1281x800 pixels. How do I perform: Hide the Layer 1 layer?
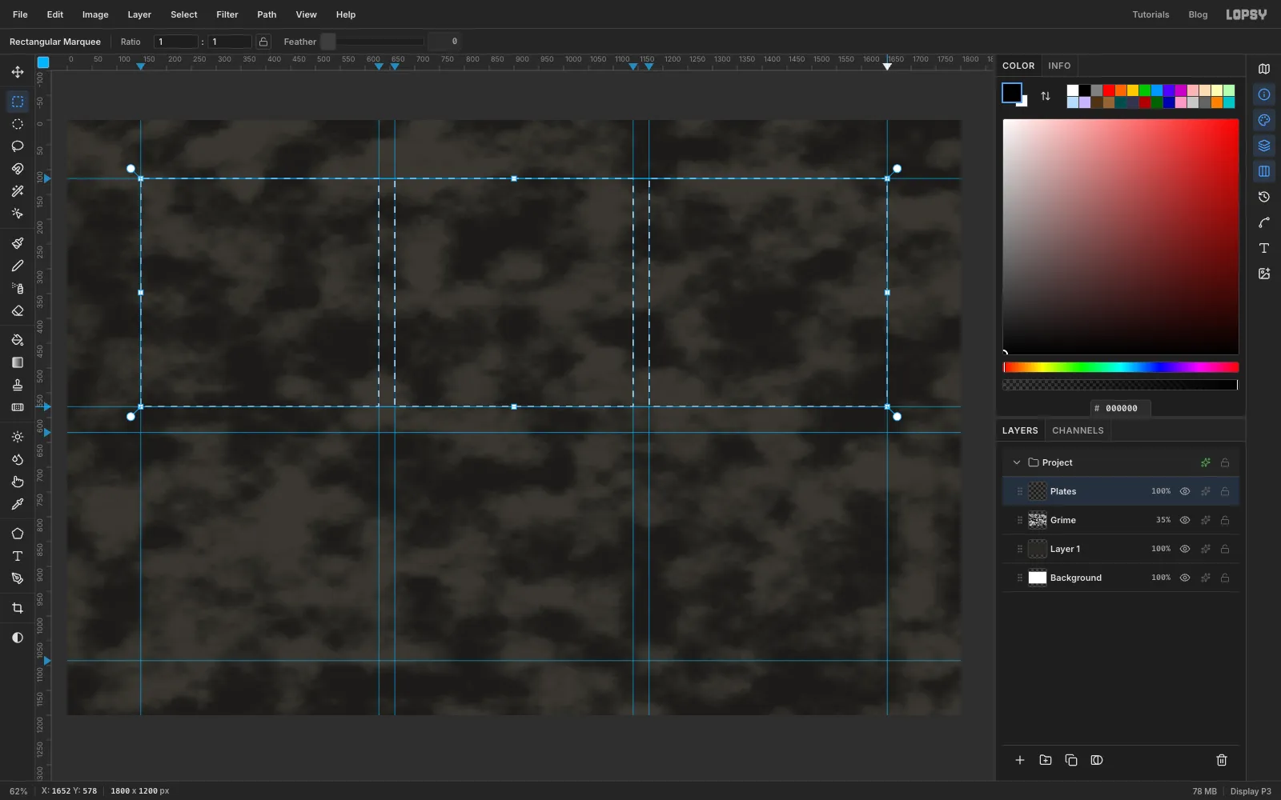[x=1185, y=549]
